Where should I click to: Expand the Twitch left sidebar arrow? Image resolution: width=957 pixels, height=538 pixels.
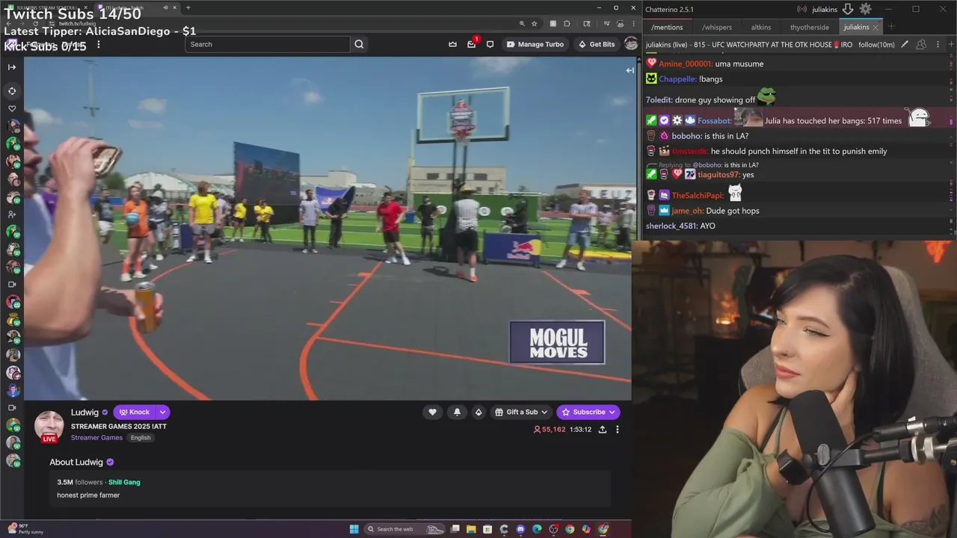(12, 67)
